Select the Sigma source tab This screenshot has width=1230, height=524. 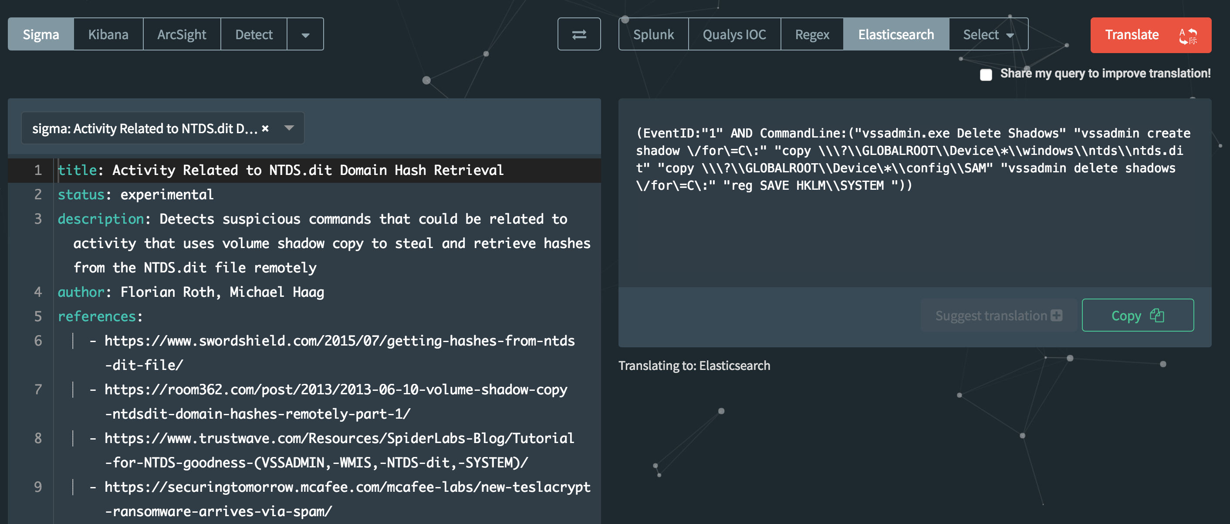[40, 34]
